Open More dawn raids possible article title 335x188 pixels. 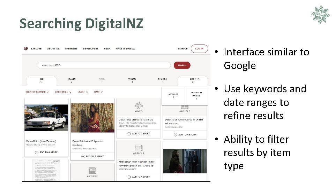[136, 164]
